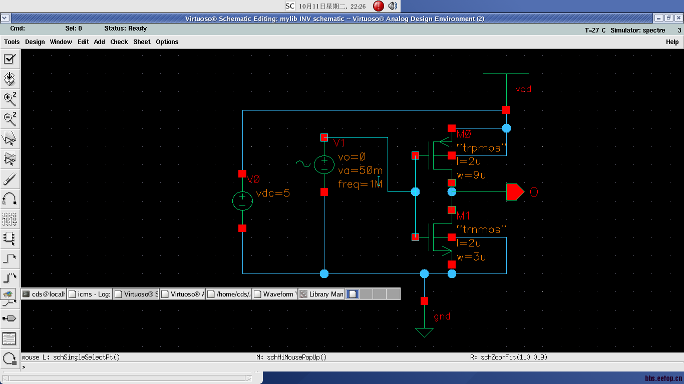Click the va=50m parameter label

pos(361,170)
